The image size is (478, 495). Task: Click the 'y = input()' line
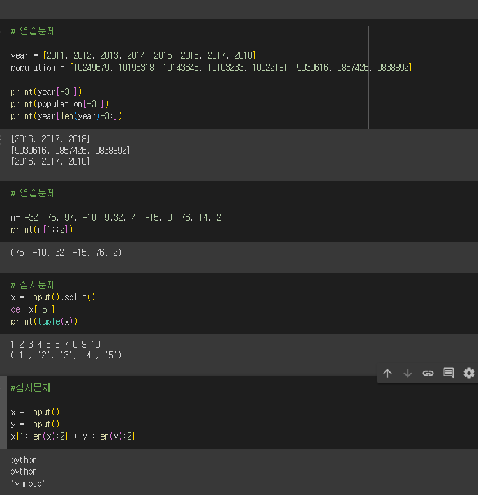35,424
